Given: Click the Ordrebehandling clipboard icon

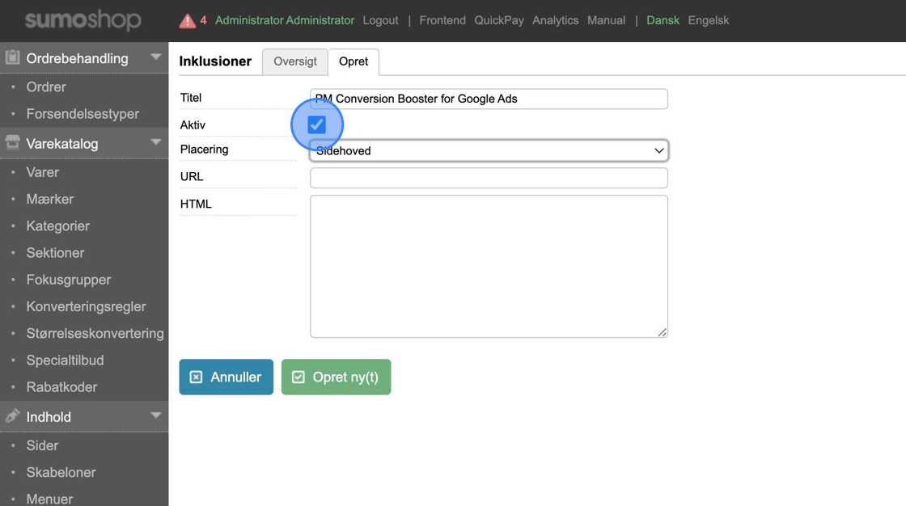Looking at the screenshot, I should point(13,57).
